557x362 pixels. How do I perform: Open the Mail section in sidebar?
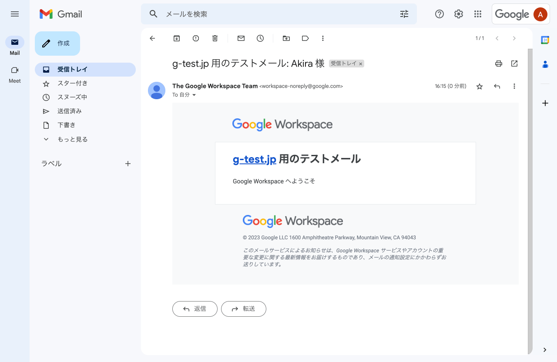click(x=15, y=46)
